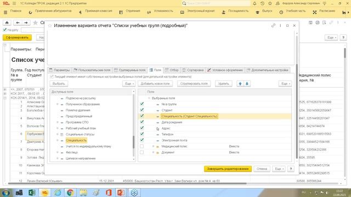Open the history clock icon
Image resolution: width=351 pixels, height=197 pixels.
(x=262, y=3)
